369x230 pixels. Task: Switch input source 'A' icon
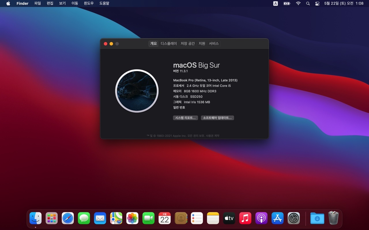click(276, 3)
